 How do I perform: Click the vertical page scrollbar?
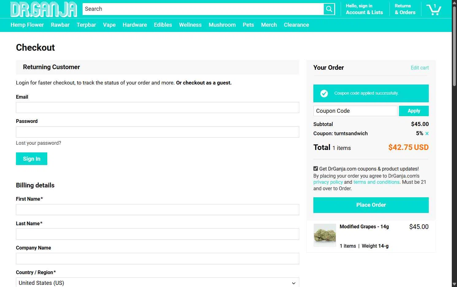click(454, 46)
